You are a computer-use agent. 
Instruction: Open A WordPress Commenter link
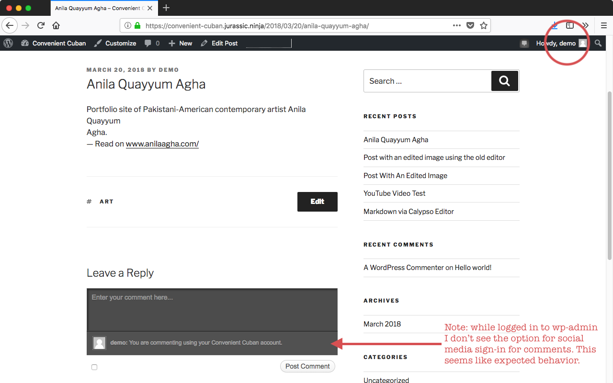pyautogui.click(x=403, y=268)
